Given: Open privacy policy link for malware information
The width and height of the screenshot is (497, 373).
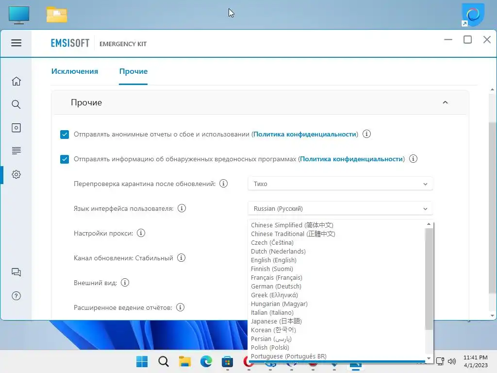Looking at the screenshot, I should (351, 159).
